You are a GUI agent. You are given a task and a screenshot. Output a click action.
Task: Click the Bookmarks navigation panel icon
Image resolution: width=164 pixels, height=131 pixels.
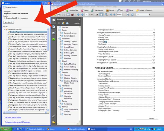click(x=54, y=26)
